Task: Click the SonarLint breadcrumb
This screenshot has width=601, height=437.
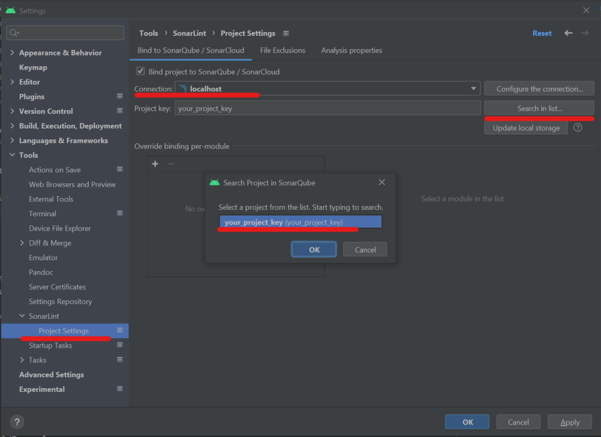Action: tap(190, 33)
